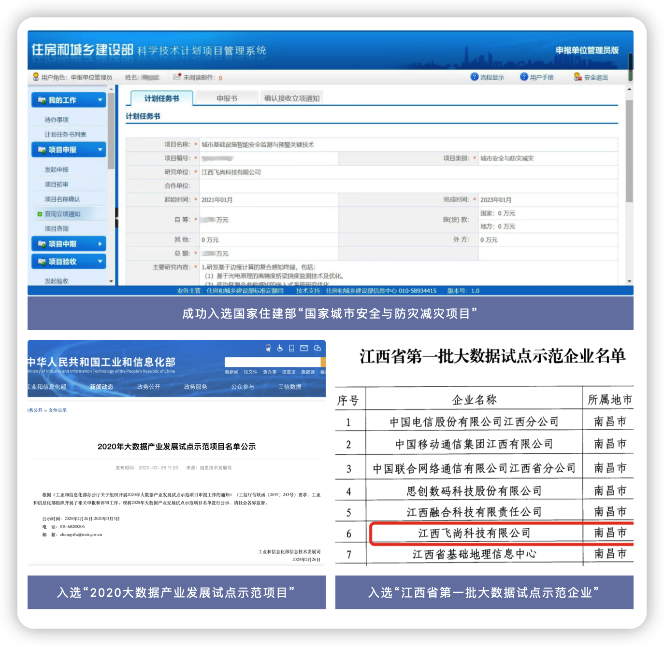Click the MIIT WeChat icon
Image resolution: width=664 pixels, height=646 pixels.
click(318, 348)
